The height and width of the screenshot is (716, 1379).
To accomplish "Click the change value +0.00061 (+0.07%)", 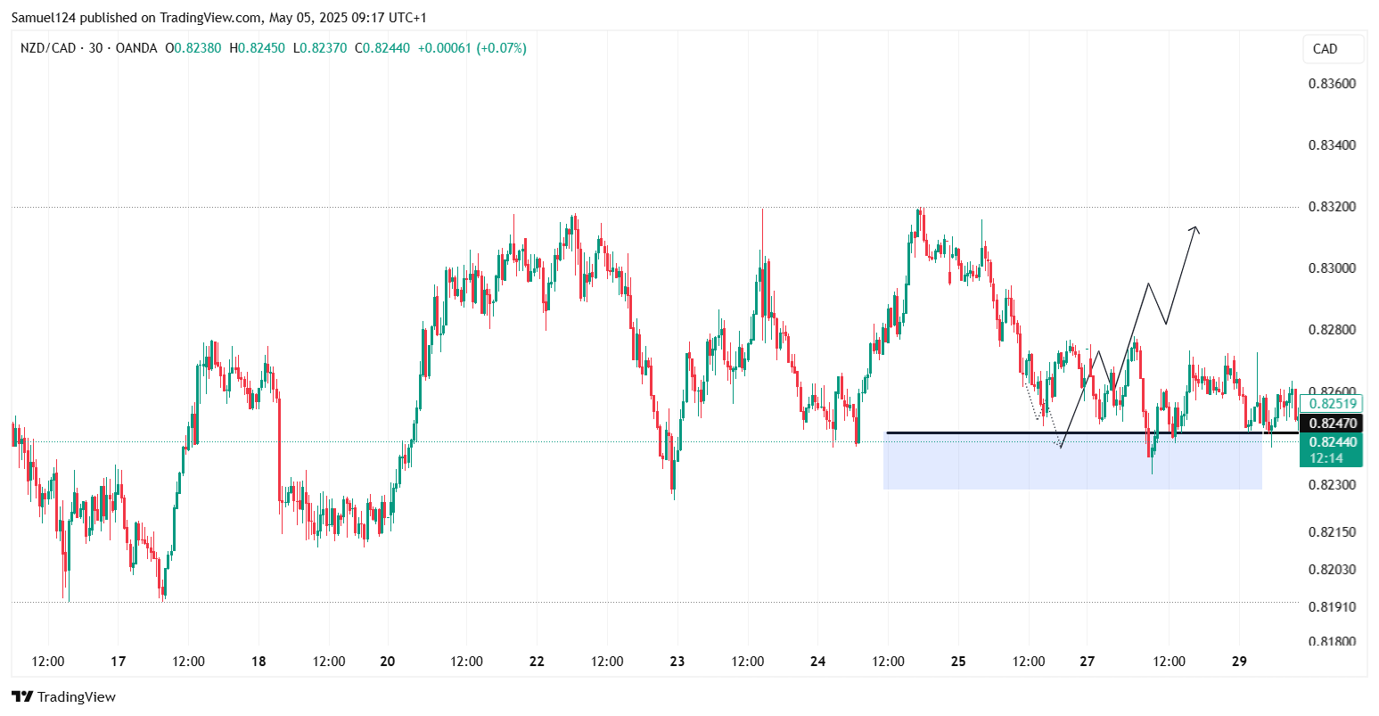I will click(471, 48).
